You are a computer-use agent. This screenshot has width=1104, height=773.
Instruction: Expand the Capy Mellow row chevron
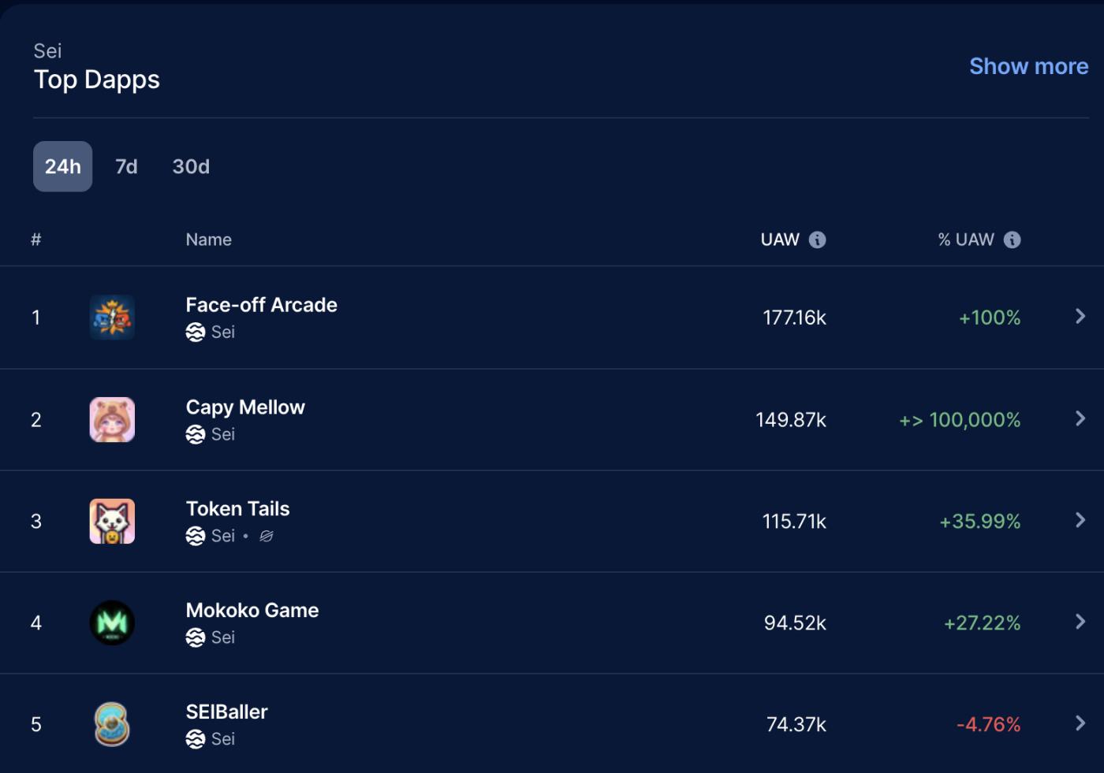[x=1080, y=418]
